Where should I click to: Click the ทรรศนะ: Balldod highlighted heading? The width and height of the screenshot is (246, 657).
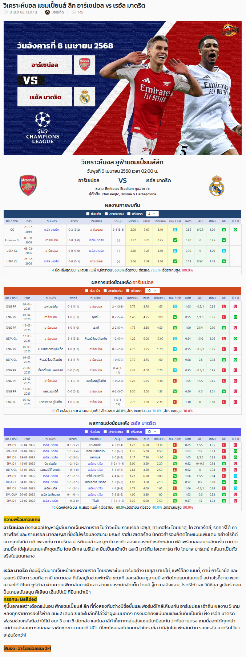(20, 599)
